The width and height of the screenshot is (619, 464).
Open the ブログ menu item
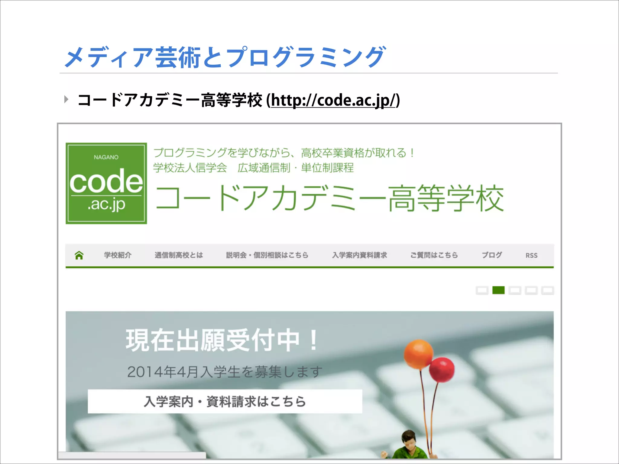(492, 255)
